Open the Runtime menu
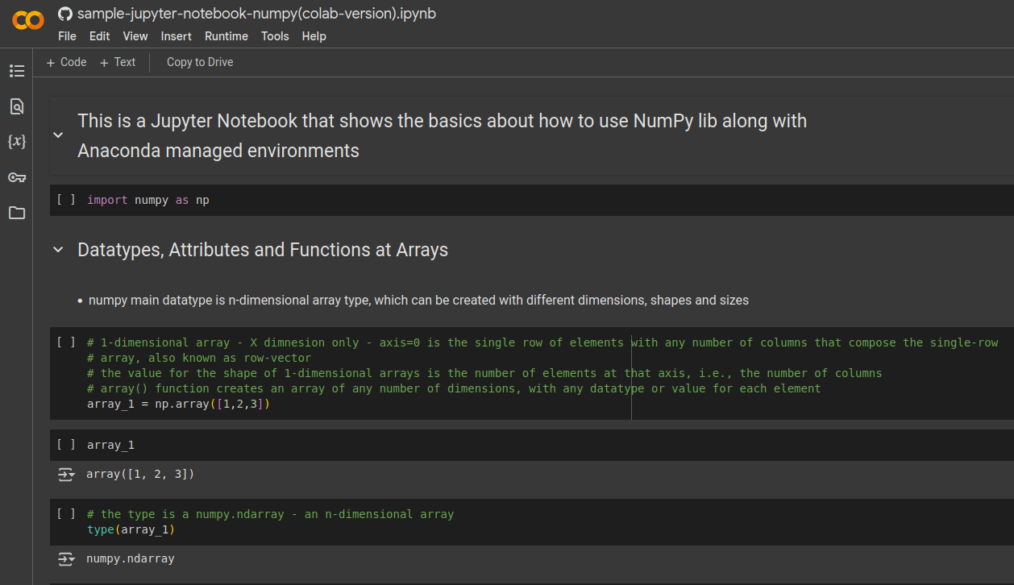 click(226, 36)
